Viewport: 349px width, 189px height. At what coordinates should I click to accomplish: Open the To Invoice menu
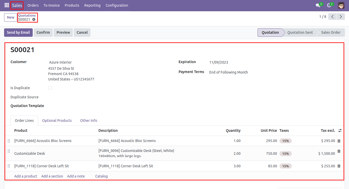pyautogui.click(x=52, y=5)
